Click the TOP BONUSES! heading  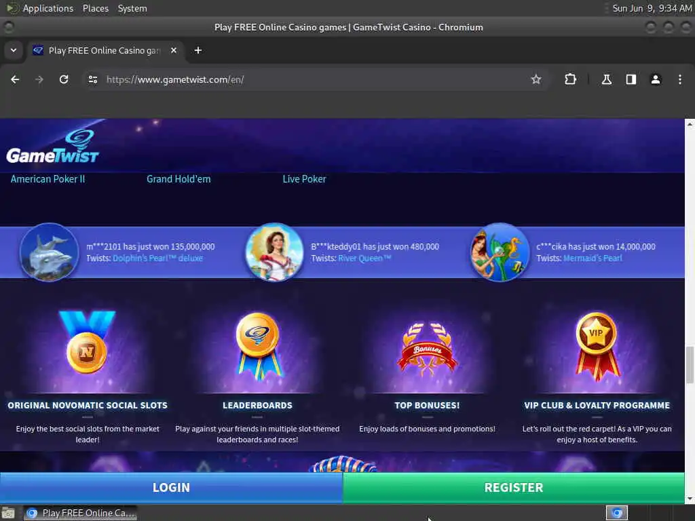pos(427,406)
